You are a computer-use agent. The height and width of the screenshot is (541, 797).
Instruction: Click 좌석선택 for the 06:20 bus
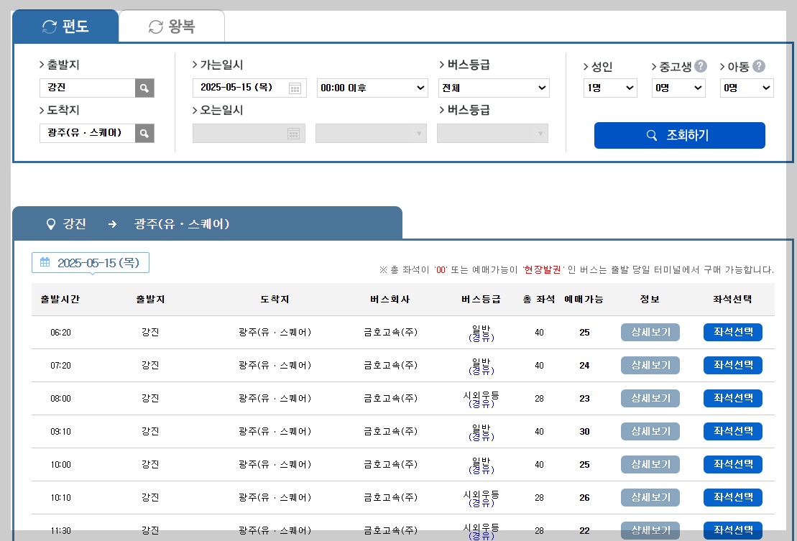tap(732, 331)
